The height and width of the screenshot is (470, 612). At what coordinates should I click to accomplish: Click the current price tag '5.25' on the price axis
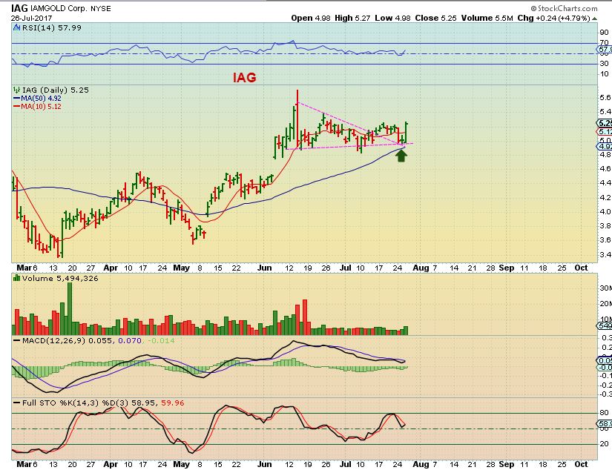tap(605, 123)
